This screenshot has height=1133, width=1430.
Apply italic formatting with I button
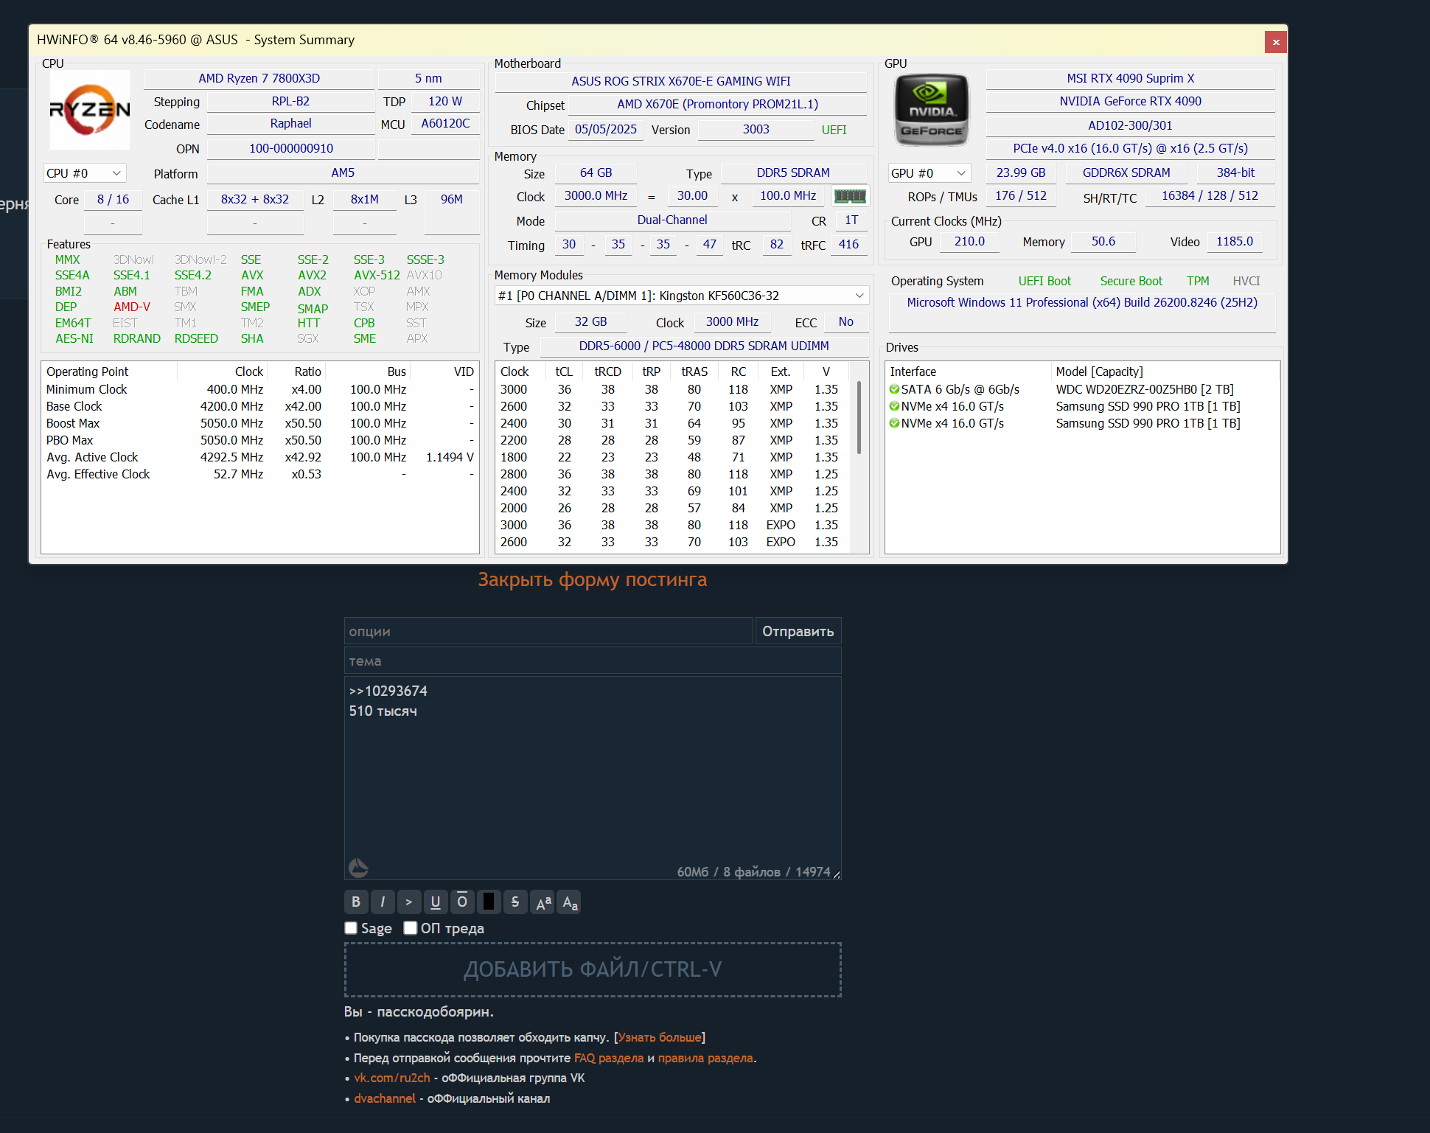[x=383, y=902]
